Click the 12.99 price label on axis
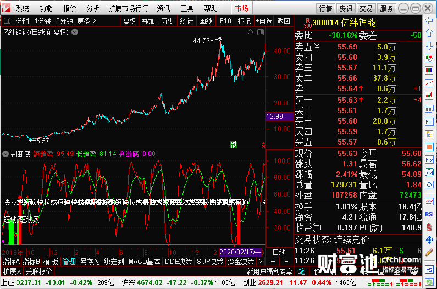Screen dimensions: 437x289 279,116
